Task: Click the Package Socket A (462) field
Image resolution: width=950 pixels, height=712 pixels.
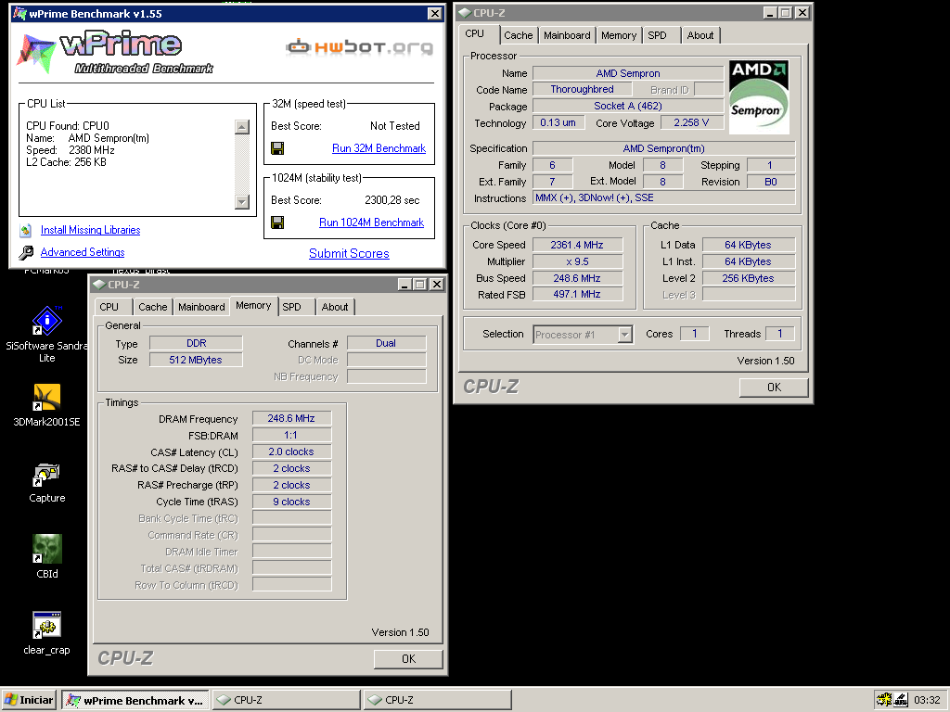Action: pos(628,106)
